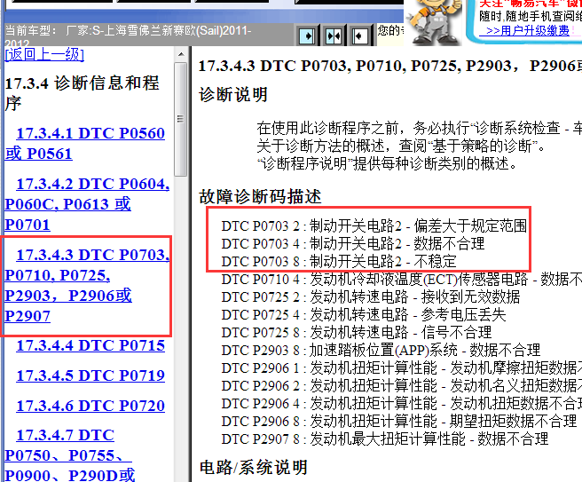
Task: Click the 当前车型 vehicle model bar text
Action: (128, 34)
